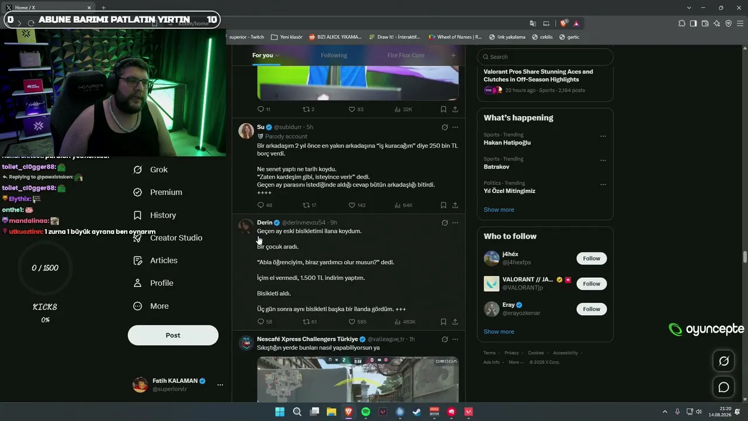Open History in the X sidebar
748x421 pixels.
(154, 215)
